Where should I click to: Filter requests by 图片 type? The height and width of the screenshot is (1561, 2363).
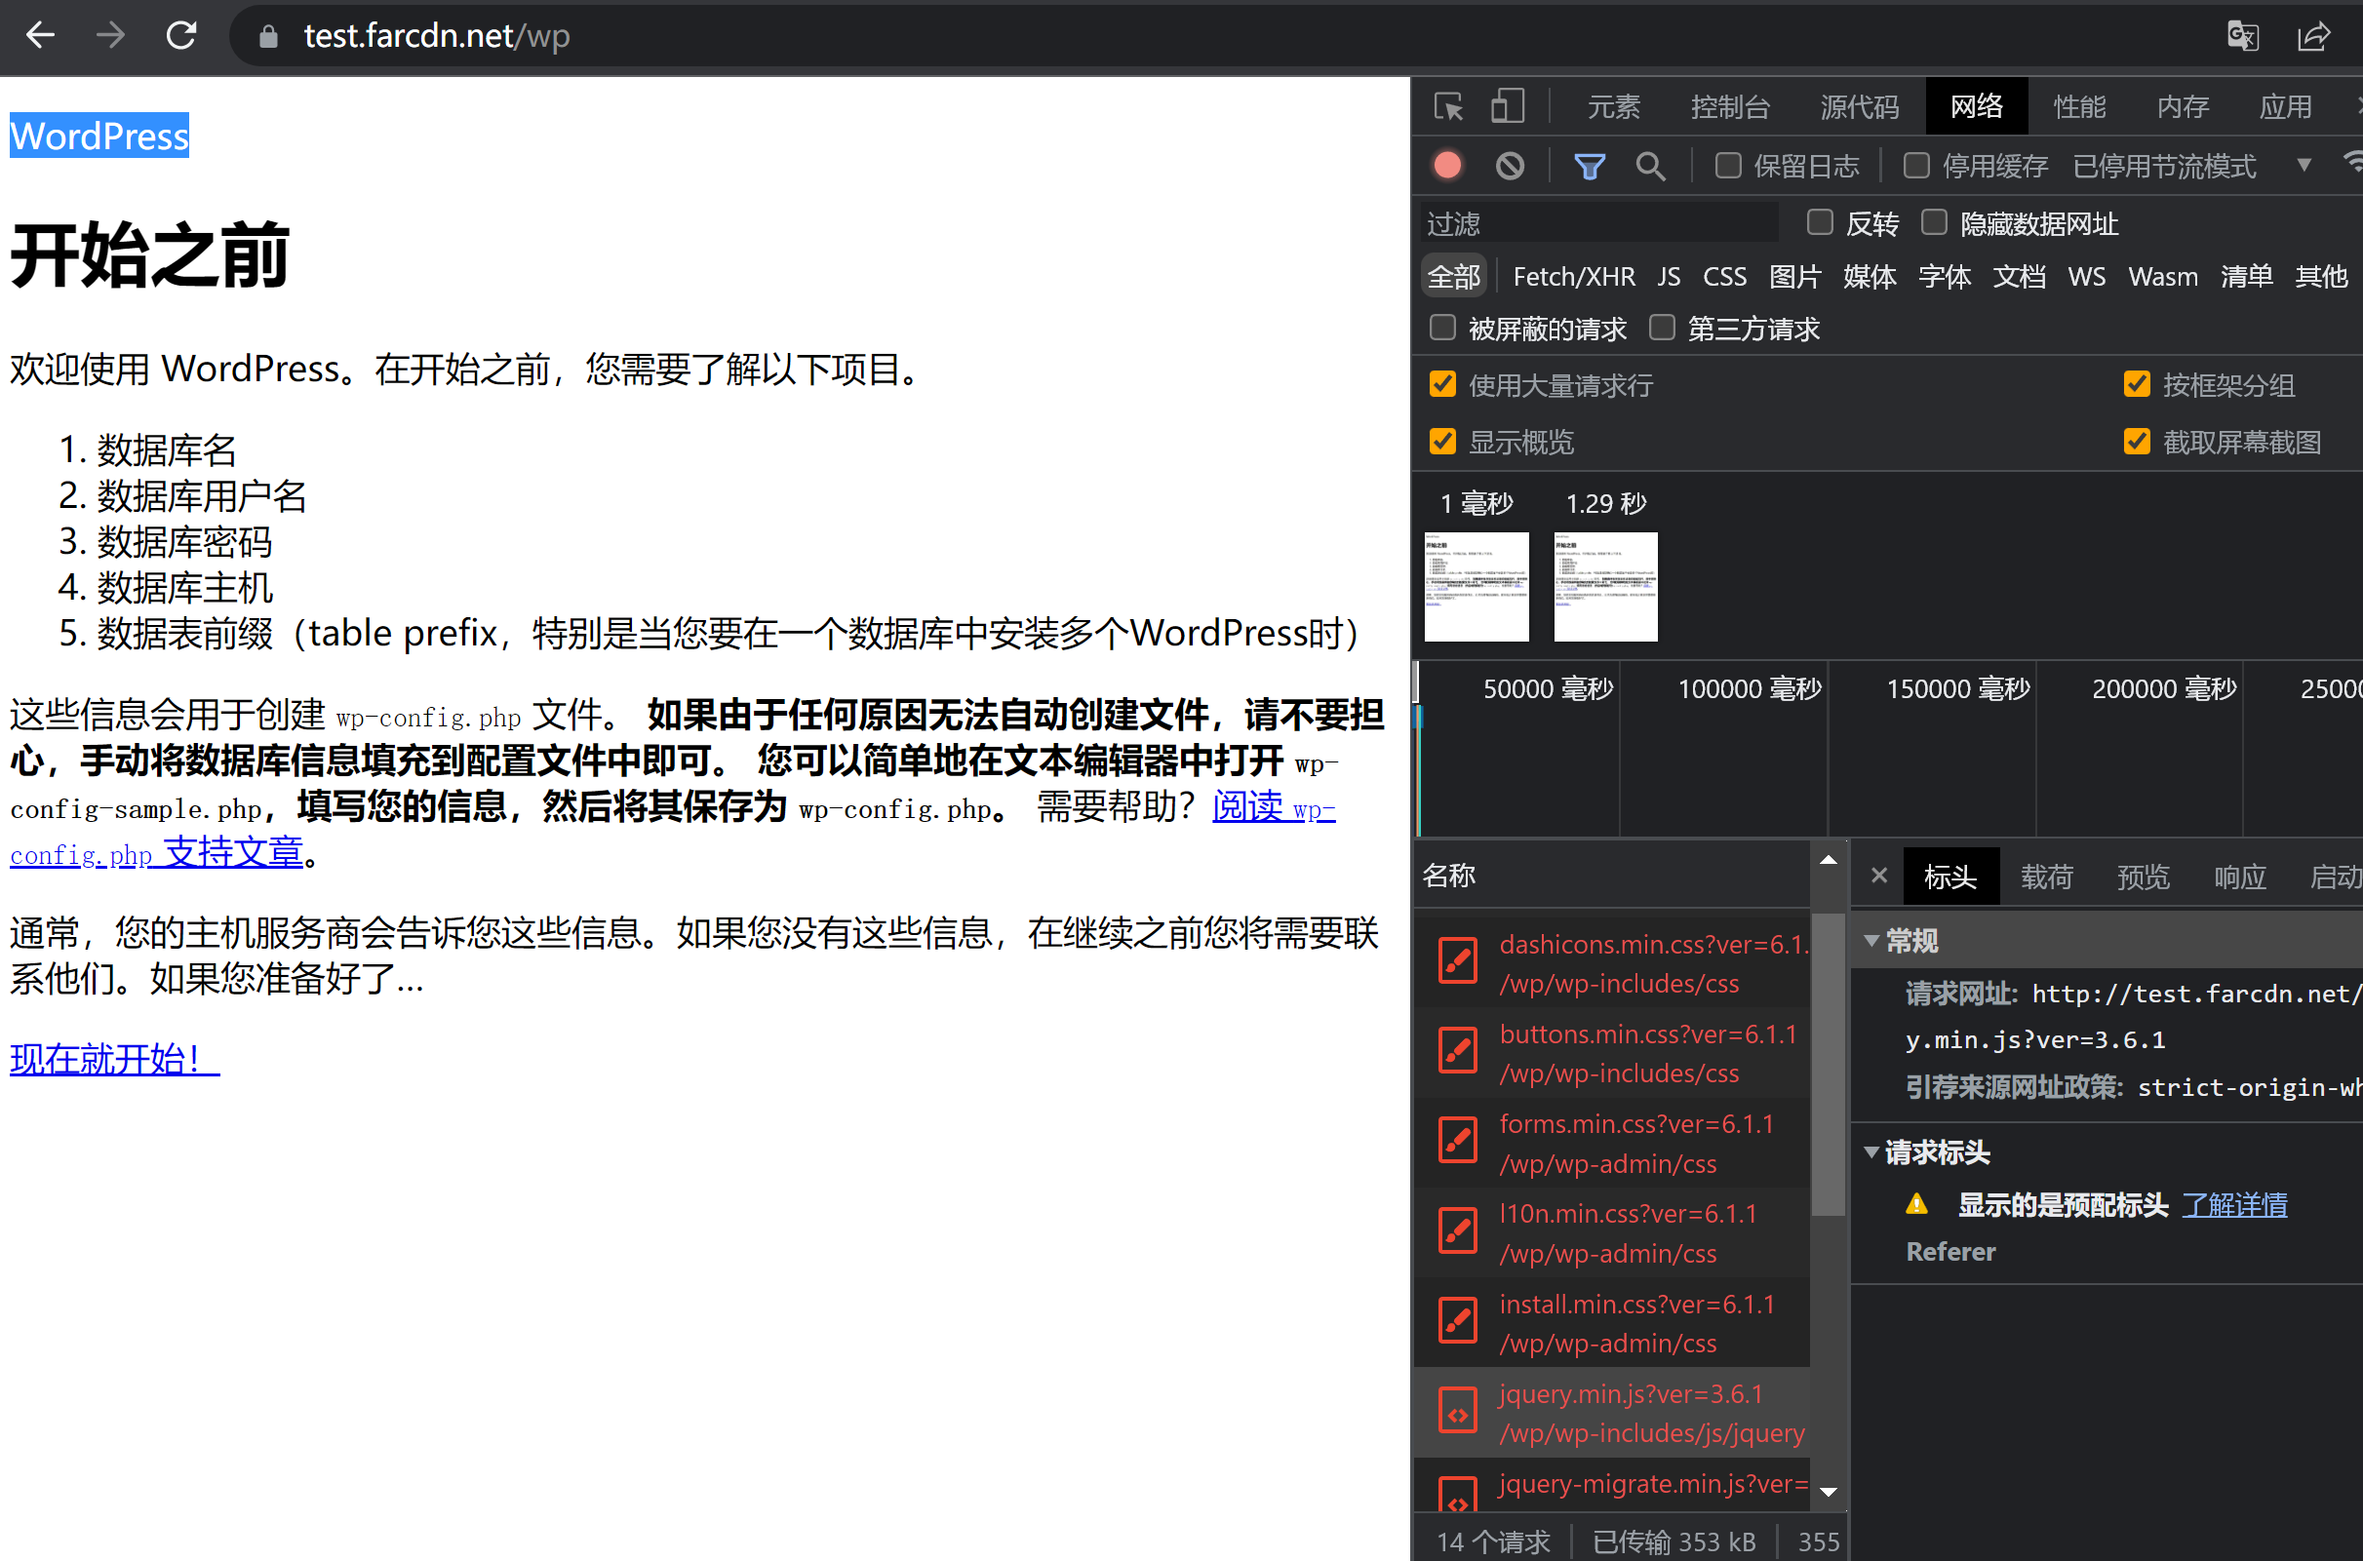[x=1794, y=277]
